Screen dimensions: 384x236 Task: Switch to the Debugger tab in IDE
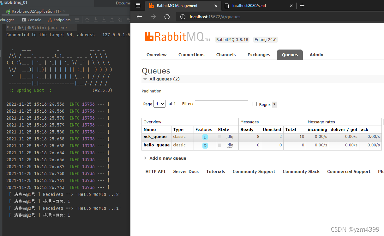coord(7,20)
